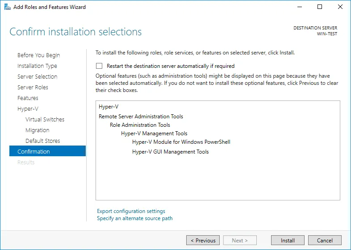This screenshot has width=351, height=250.
Task: Open the Default Stores sub-step
Action: pyautogui.click(x=42, y=141)
